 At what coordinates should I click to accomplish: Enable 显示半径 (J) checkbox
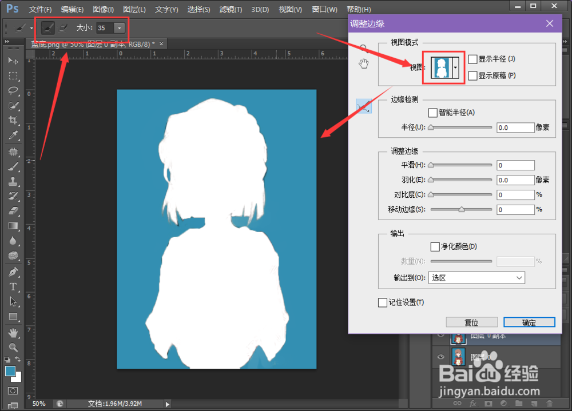(472, 59)
